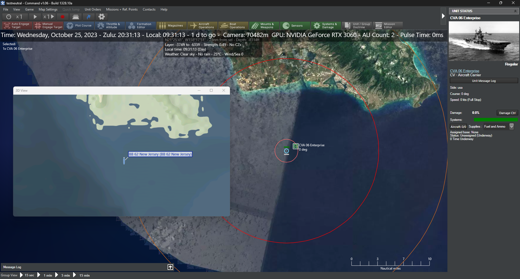Open the Mission Editor

click(388, 26)
